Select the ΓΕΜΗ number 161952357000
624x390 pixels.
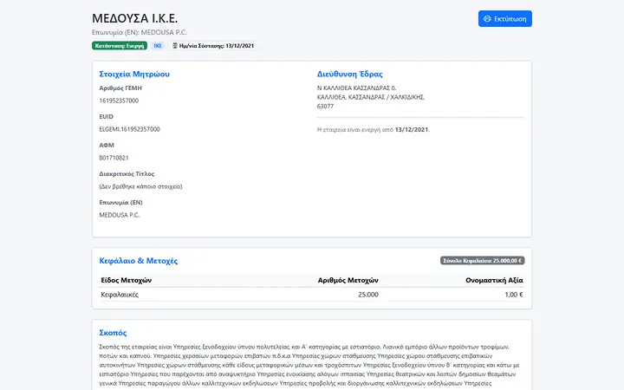119,101
